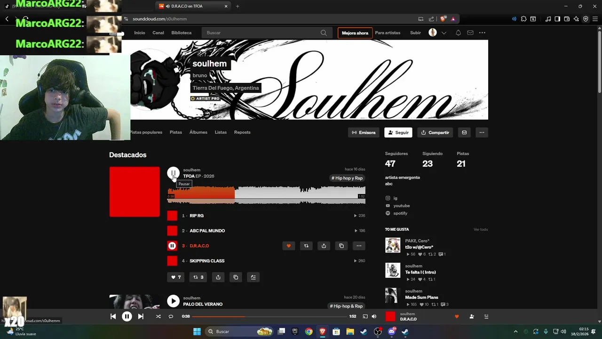The height and width of the screenshot is (339, 602).
Task: Mute the volume speaker in the player bar
Action: (374, 317)
